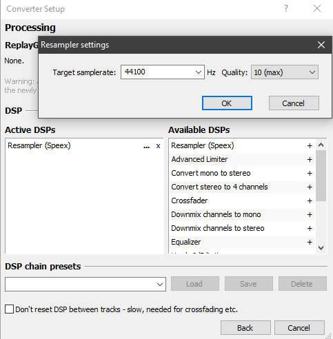Open the Quality dropdown showing 10 (max)
This screenshot has height=339, width=333.
285,72
